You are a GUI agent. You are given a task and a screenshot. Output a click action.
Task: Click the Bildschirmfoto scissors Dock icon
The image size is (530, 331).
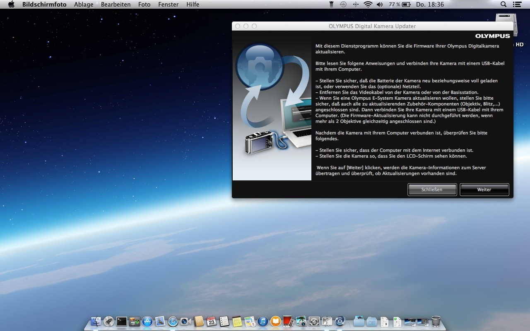[x=327, y=321]
